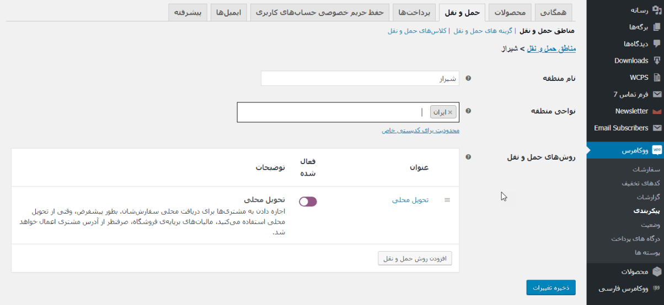Click the Comments speech bubble icon

656,43
